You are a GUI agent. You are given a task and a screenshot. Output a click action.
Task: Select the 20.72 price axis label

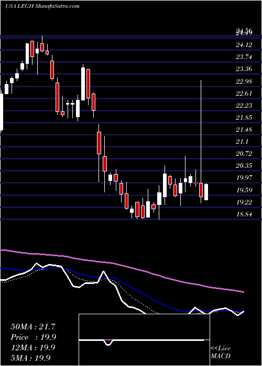244,154
